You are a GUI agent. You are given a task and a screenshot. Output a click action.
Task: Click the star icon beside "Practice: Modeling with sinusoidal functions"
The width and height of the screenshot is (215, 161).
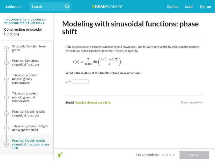point(6,114)
